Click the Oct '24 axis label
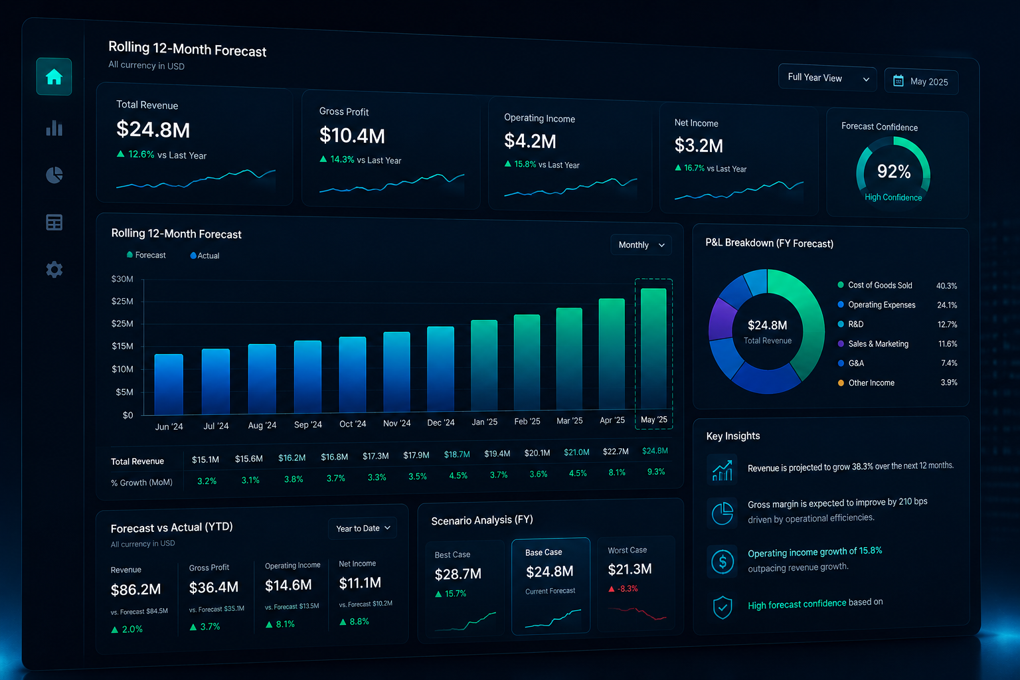 click(x=353, y=424)
